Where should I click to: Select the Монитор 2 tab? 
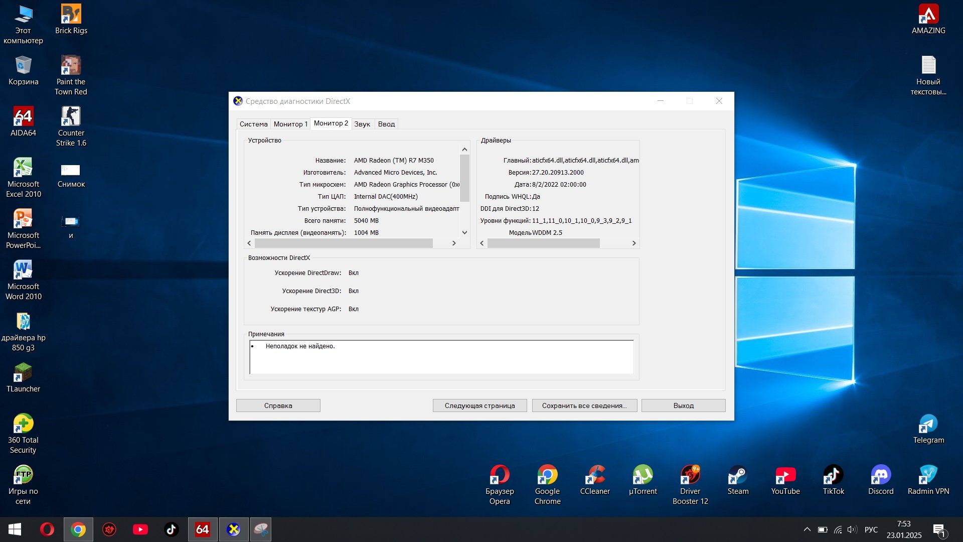click(331, 123)
